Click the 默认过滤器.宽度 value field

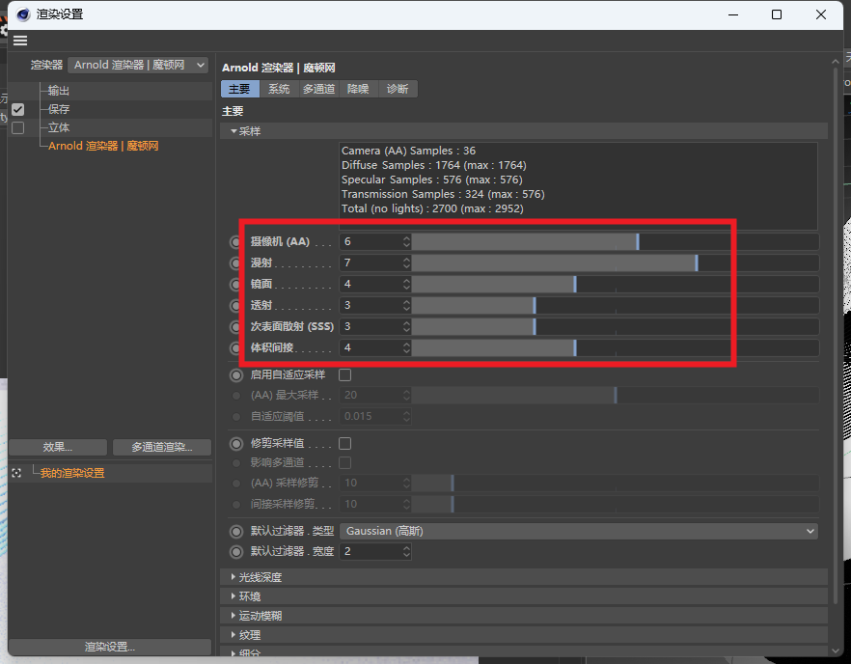(x=371, y=552)
